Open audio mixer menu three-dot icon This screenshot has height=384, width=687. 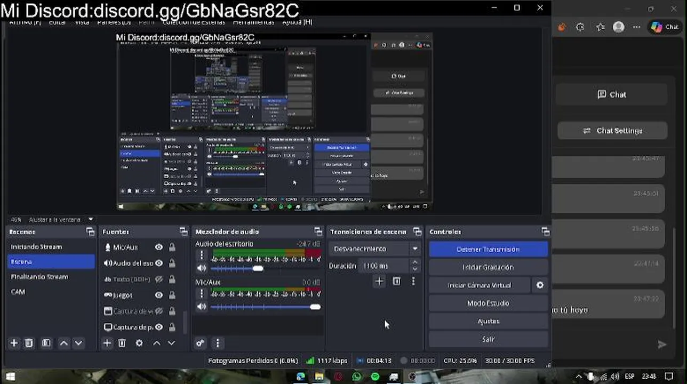click(217, 343)
